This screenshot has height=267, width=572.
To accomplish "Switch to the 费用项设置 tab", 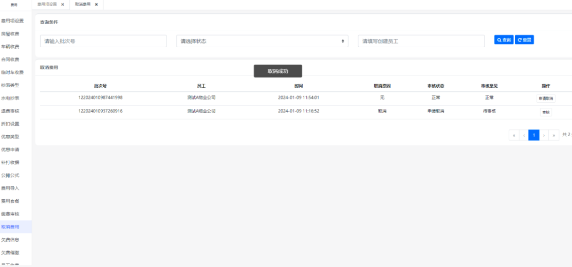I will (47, 4).
